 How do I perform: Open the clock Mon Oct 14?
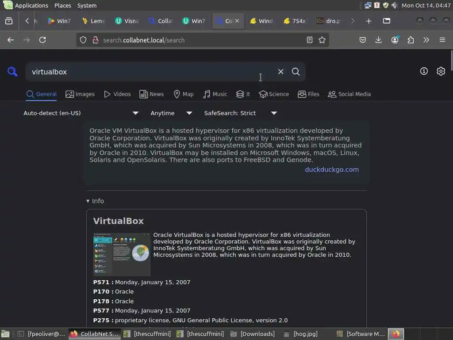(x=426, y=5)
